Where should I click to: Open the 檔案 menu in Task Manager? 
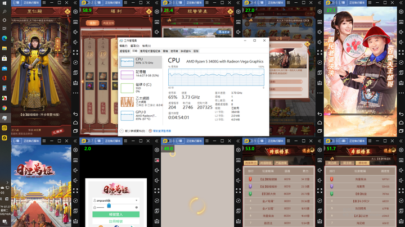123,46
